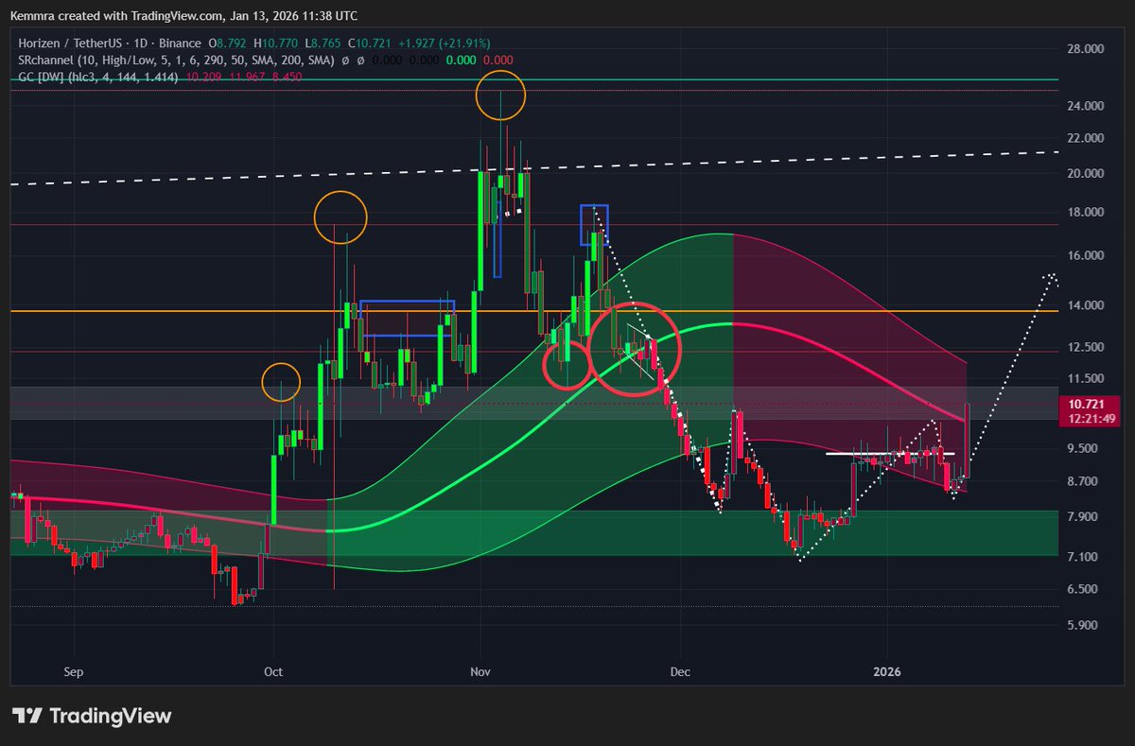The width and height of the screenshot is (1135, 746).
Task: Click the GC value 8.450
Action: [287, 78]
